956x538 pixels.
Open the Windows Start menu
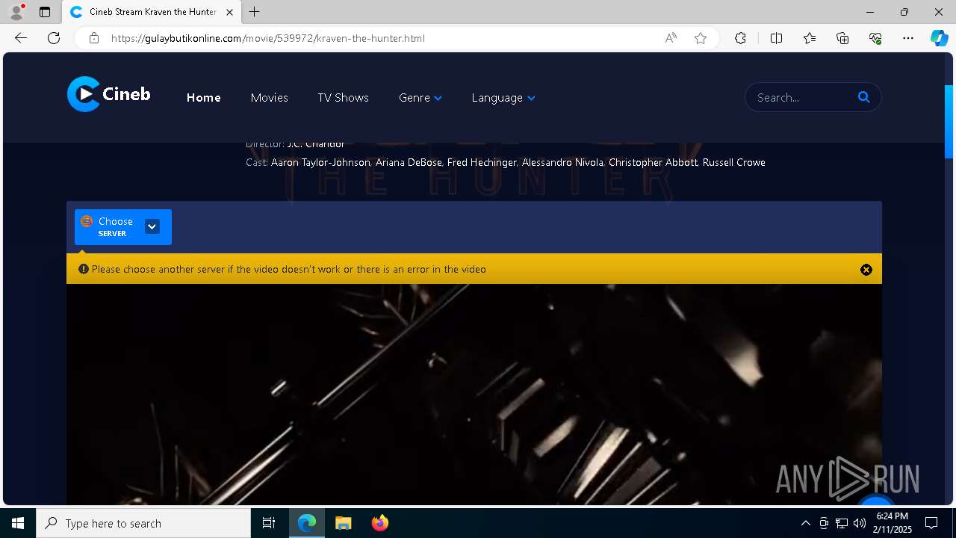18,523
